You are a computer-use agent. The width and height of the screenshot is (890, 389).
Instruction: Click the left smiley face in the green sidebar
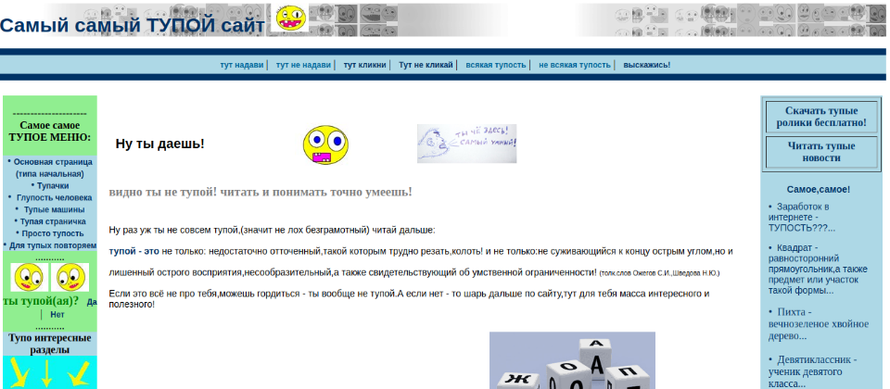click(27, 277)
